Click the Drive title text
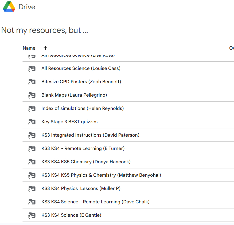This screenshot has width=234, height=225. click(27, 7)
